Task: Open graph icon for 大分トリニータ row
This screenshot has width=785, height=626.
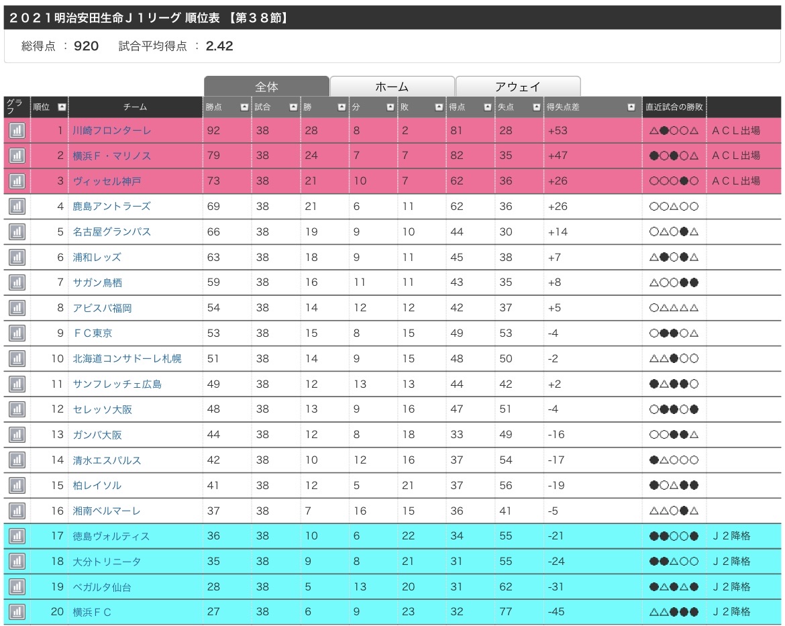Action: pos(17,562)
